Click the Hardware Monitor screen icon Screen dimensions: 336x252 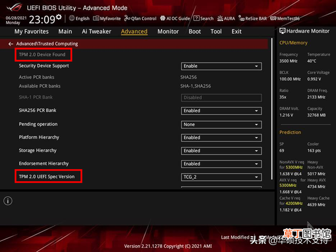282,31
